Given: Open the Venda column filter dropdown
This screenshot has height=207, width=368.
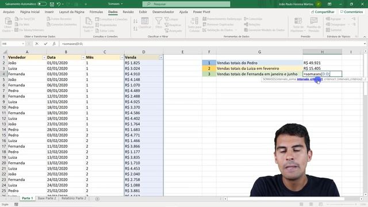Looking at the screenshot, I should point(161,57).
